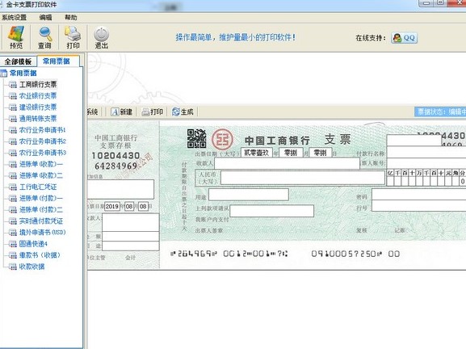The image size is (466, 349).
Task: Select 境外申请书(USD) template
Action: pyautogui.click(x=42, y=232)
